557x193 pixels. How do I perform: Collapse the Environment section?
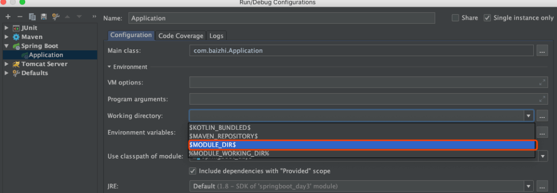(110, 67)
